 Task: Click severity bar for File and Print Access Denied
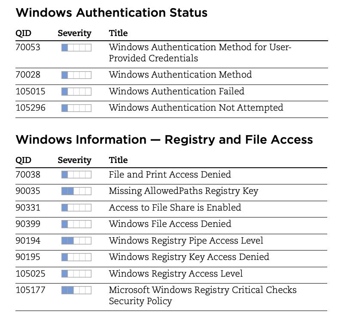76,175
